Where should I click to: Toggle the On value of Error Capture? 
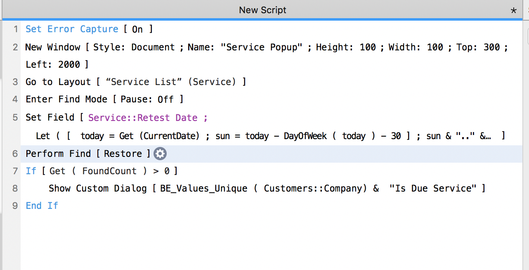137,29
